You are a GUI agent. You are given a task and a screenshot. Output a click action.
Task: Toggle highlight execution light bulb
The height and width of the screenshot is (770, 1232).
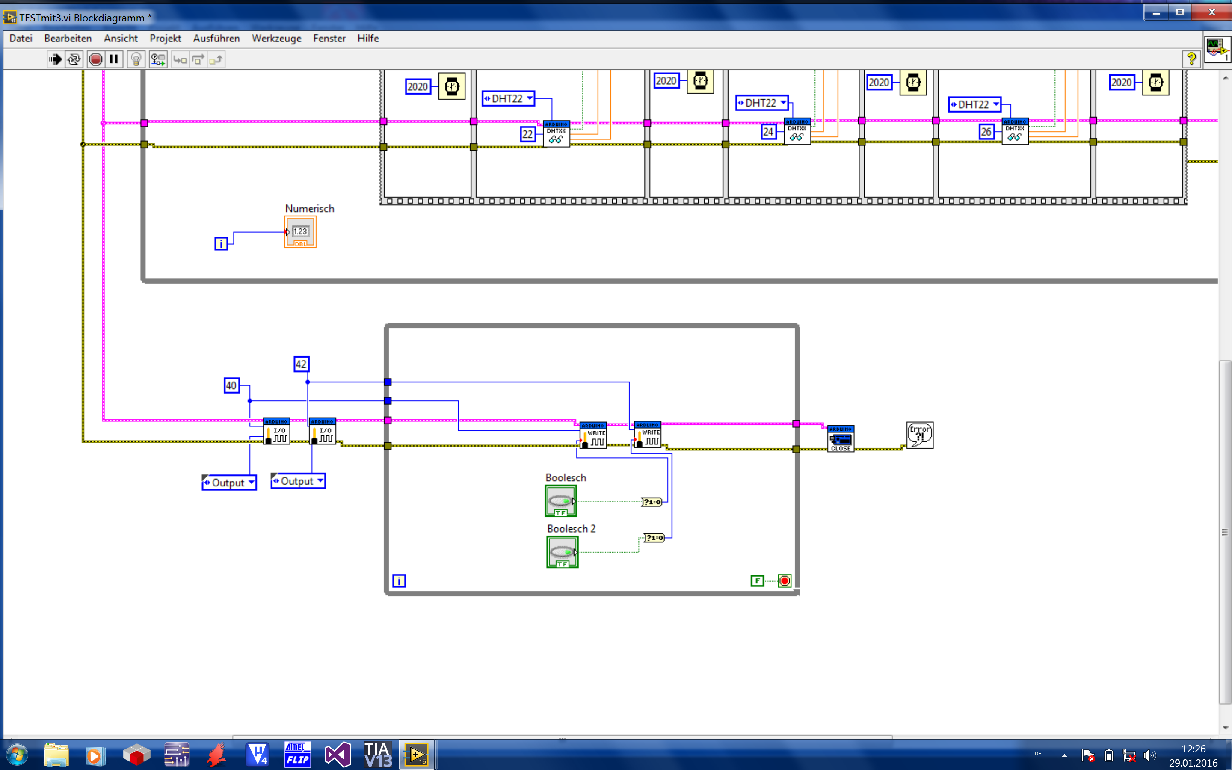tap(136, 59)
